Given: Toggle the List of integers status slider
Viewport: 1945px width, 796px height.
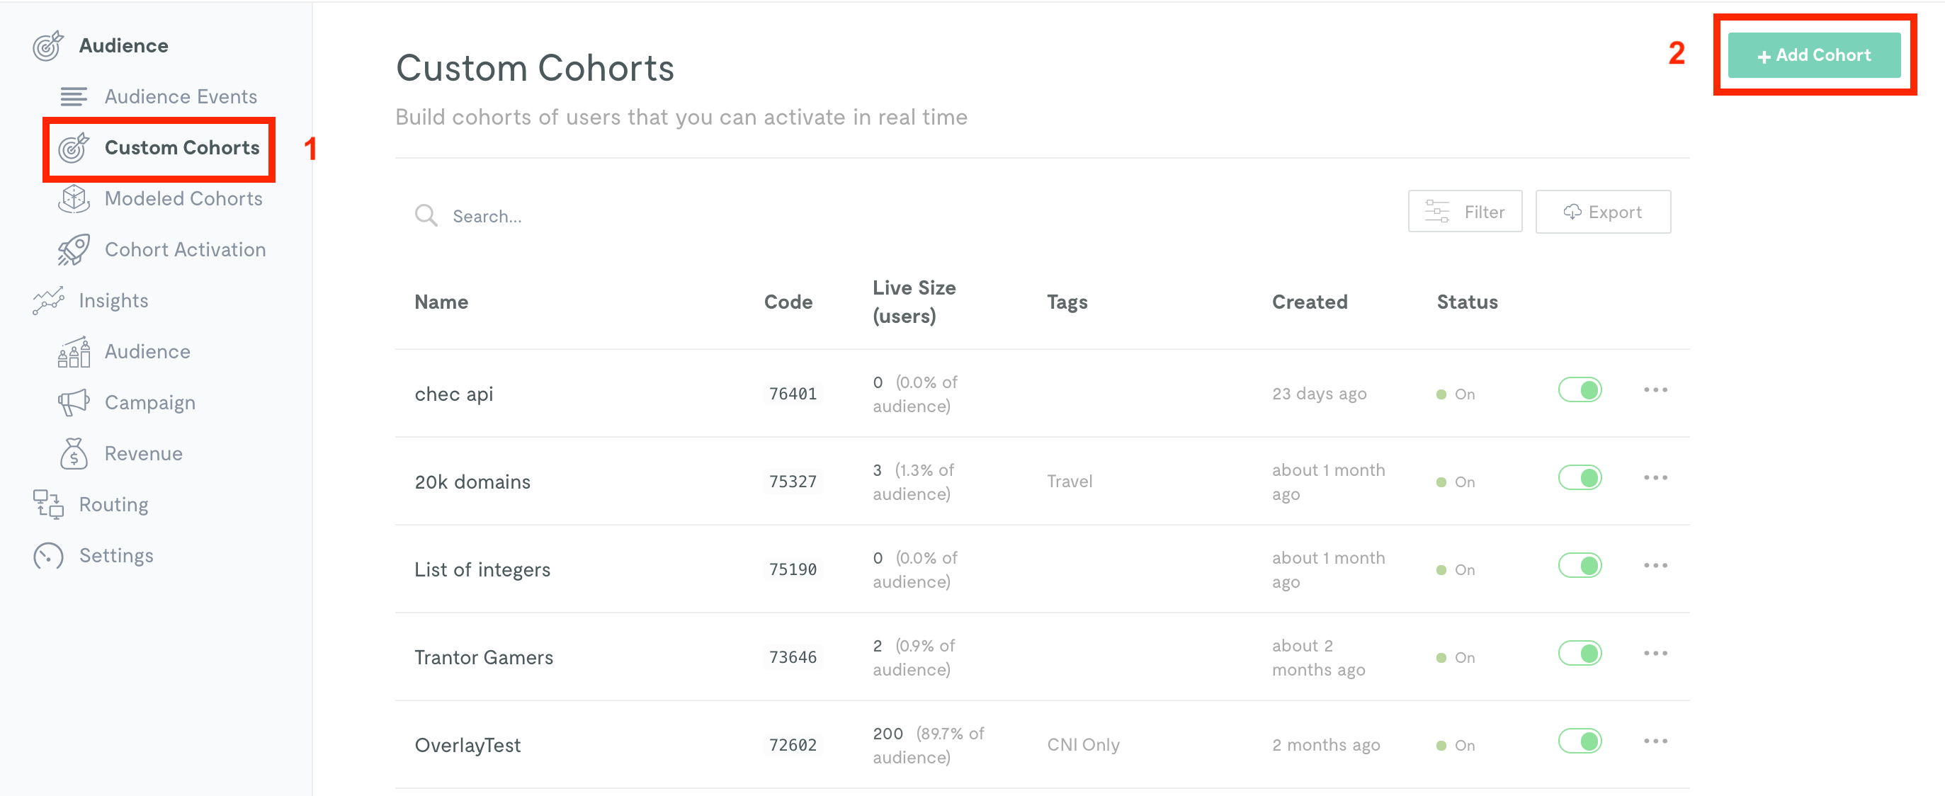Looking at the screenshot, I should pyautogui.click(x=1580, y=566).
